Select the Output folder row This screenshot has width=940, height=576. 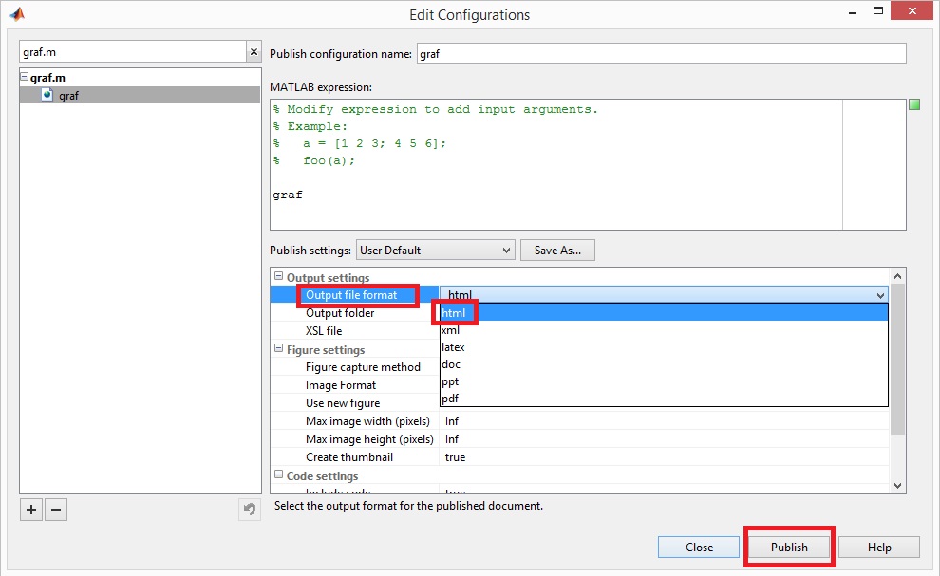[x=355, y=313]
